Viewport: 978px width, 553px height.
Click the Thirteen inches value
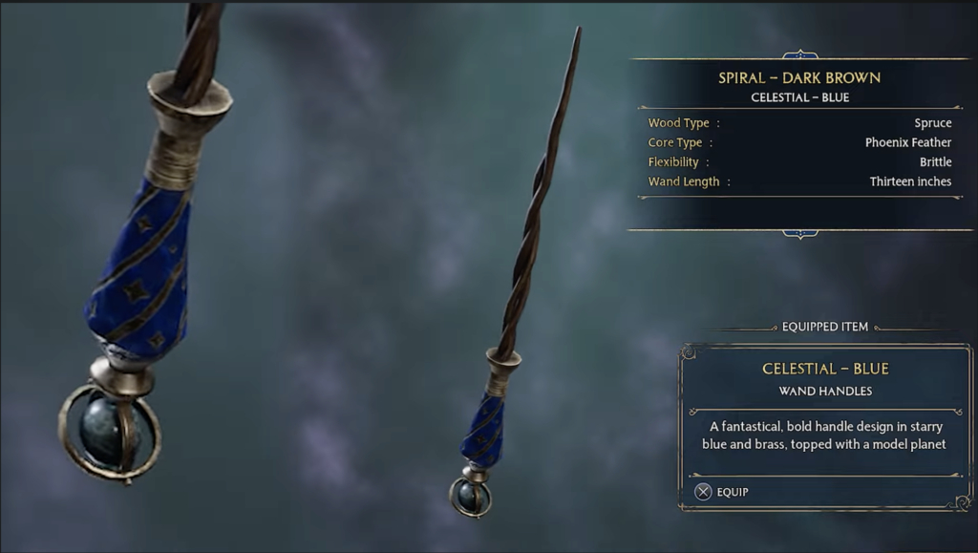pos(910,181)
